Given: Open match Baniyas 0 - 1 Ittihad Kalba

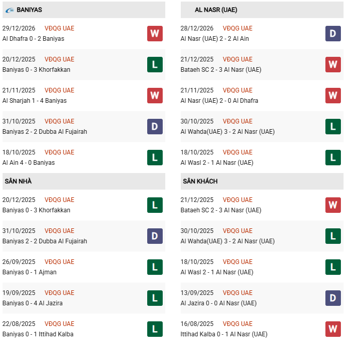Looking at the screenshot, I should (x=38, y=334).
